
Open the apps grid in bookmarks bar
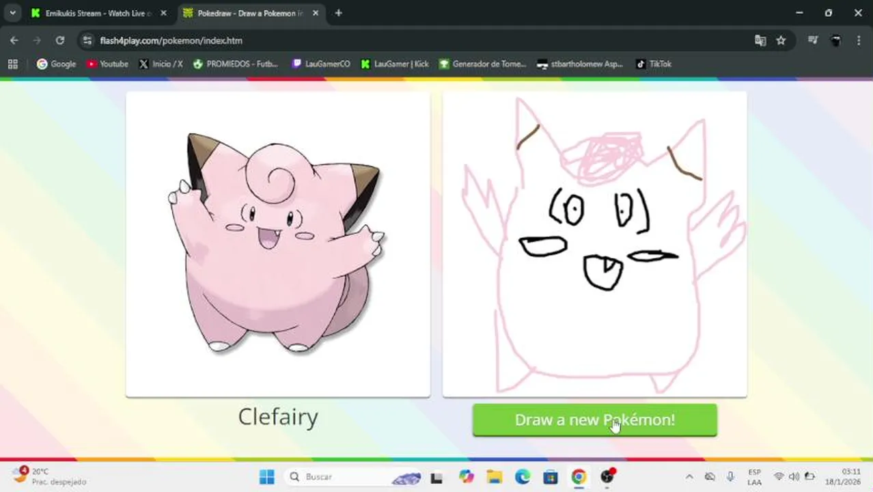point(12,64)
